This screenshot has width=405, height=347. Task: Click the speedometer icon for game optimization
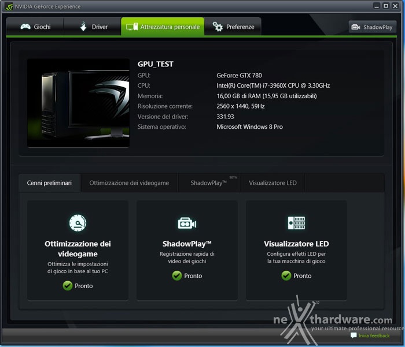tap(78, 223)
